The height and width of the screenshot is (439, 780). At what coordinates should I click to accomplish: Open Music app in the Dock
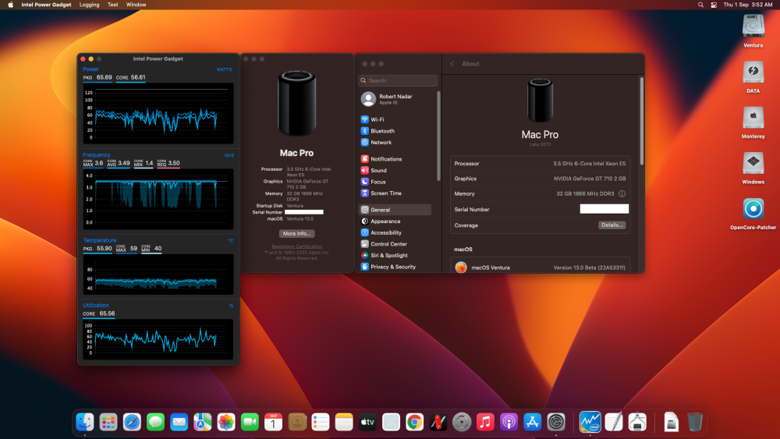point(485,422)
